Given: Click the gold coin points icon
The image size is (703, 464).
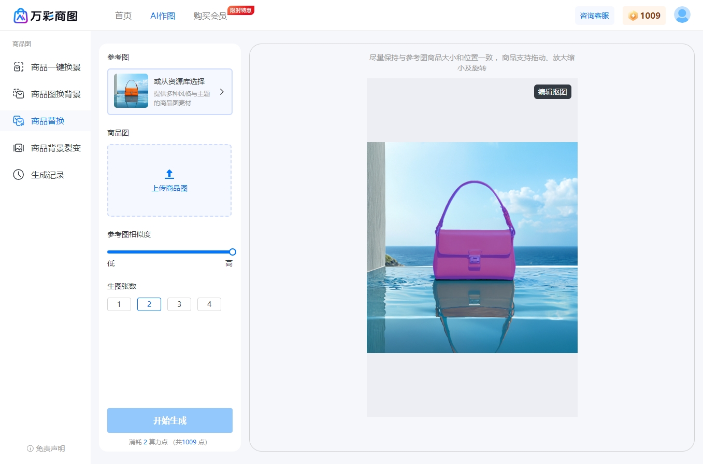Looking at the screenshot, I should [x=633, y=16].
